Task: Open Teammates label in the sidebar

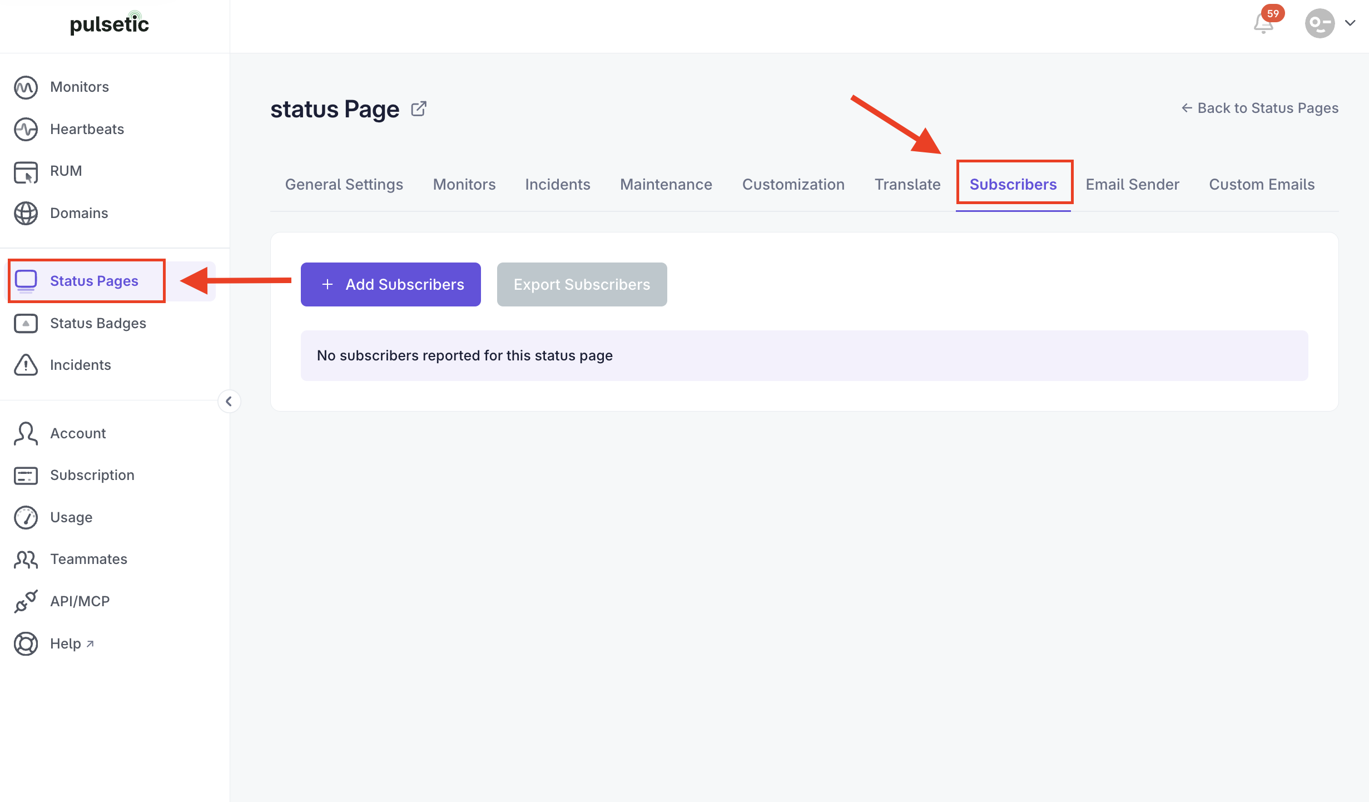Action: (x=88, y=560)
